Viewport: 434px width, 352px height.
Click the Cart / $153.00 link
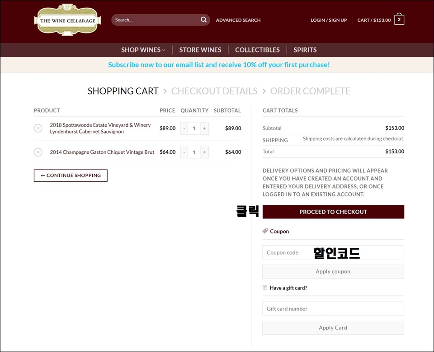pos(374,20)
